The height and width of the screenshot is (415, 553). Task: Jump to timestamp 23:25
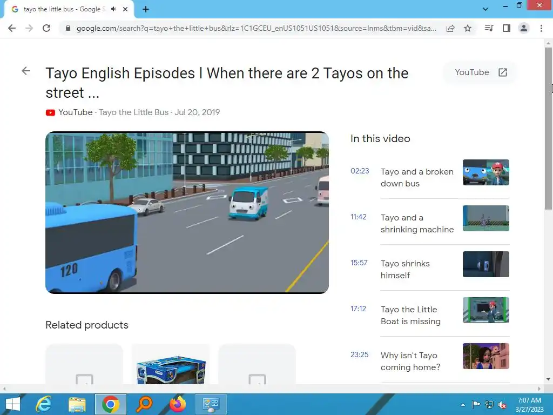pos(359,354)
